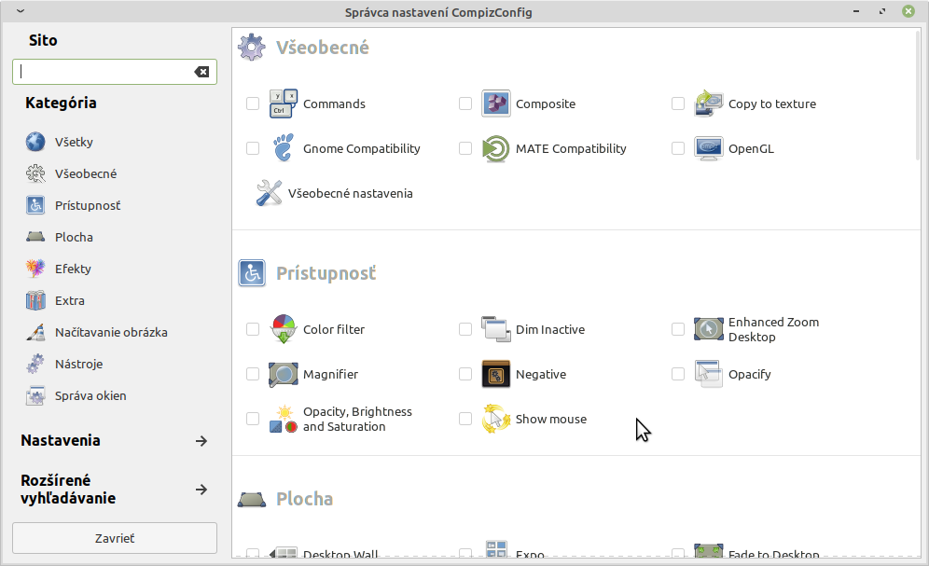Toggle the Gnome Compatibility checkbox

tap(253, 148)
